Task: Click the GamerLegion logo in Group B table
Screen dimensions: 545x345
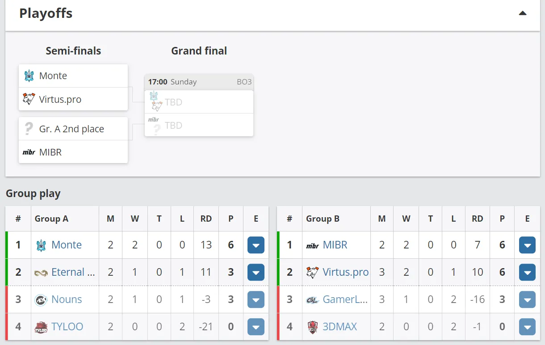Action: (x=312, y=299)
